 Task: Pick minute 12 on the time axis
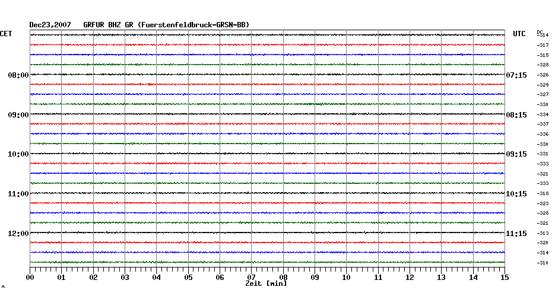point(410,278)
